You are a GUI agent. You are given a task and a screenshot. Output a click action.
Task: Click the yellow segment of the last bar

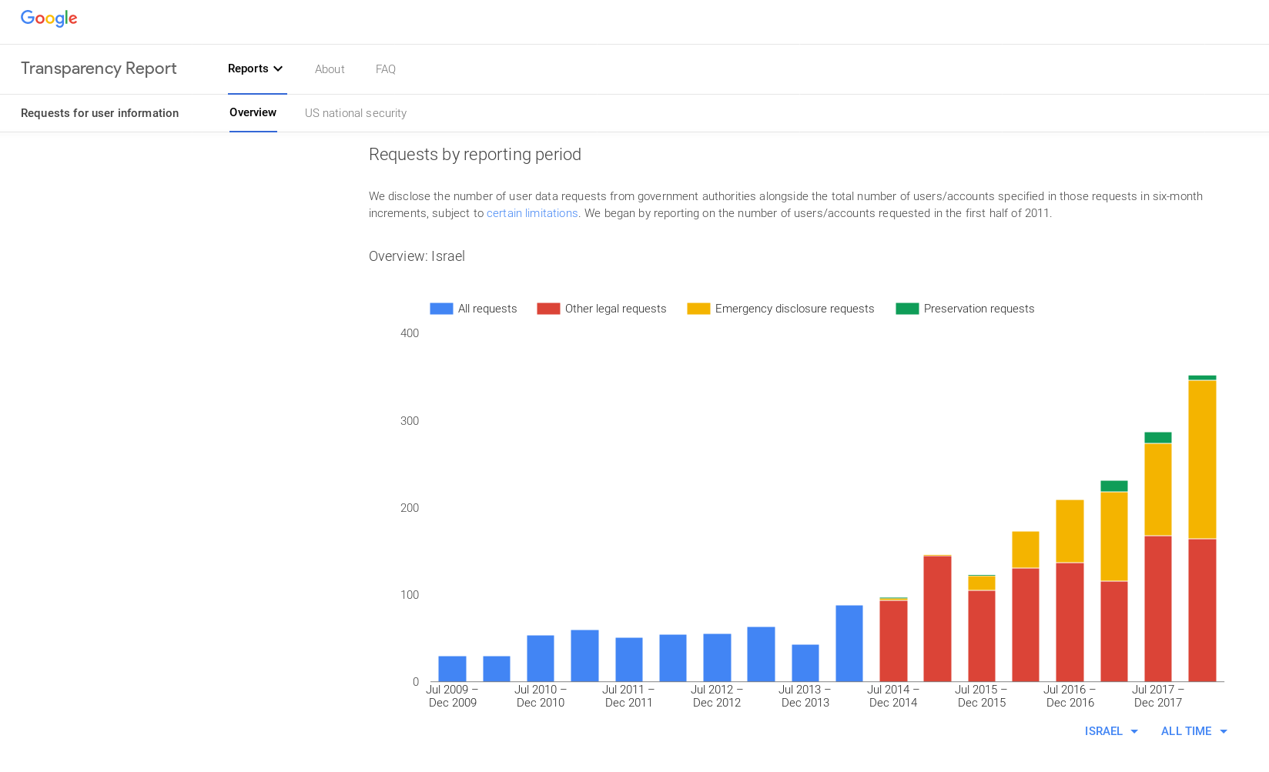pos(1202,460)
